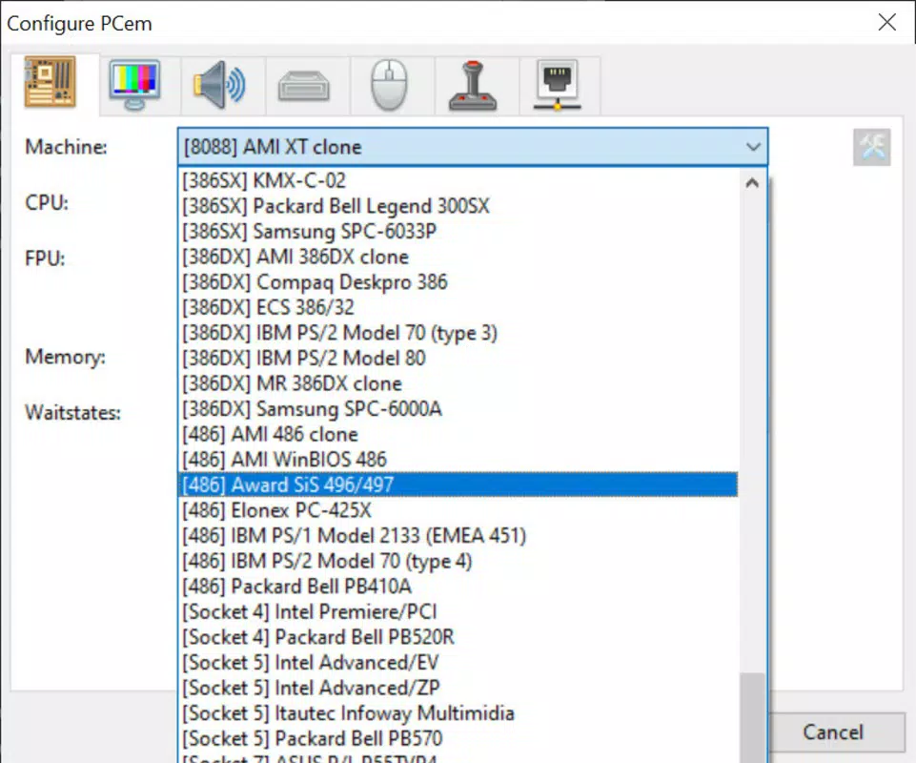Select [486] Packard Bell PB410A
This screenshot has width=916, height=763.
click(x=458, y=586)
